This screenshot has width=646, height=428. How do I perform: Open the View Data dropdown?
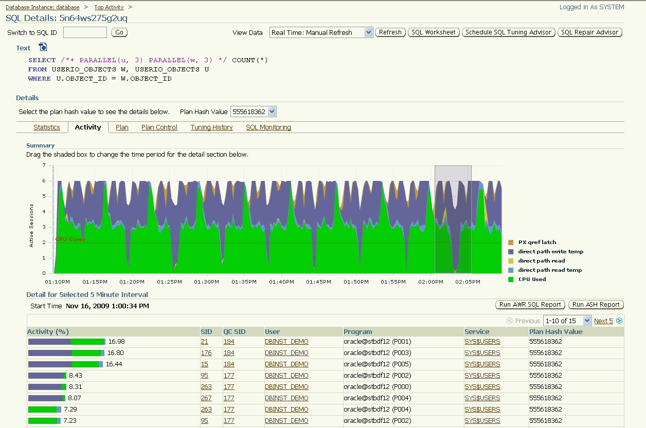321,32
